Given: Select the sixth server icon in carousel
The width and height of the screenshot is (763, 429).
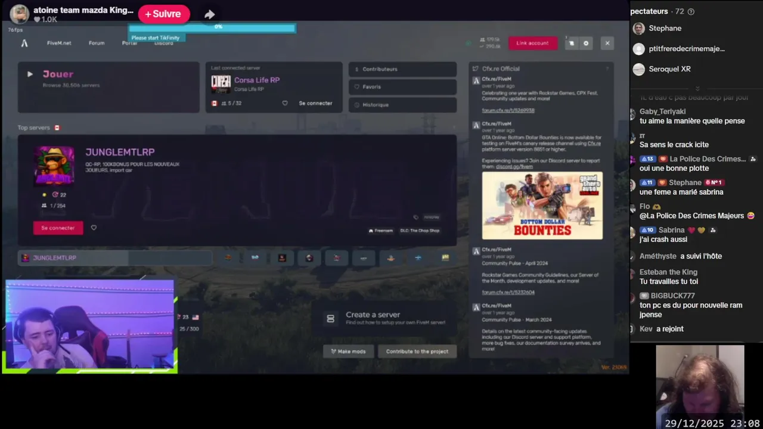Looking at the screenshot, I should [x=364, y=258].
